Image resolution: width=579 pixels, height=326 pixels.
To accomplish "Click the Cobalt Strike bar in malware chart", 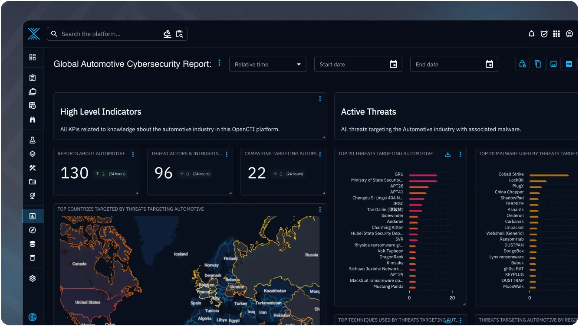I will click(x=549, y=175).
